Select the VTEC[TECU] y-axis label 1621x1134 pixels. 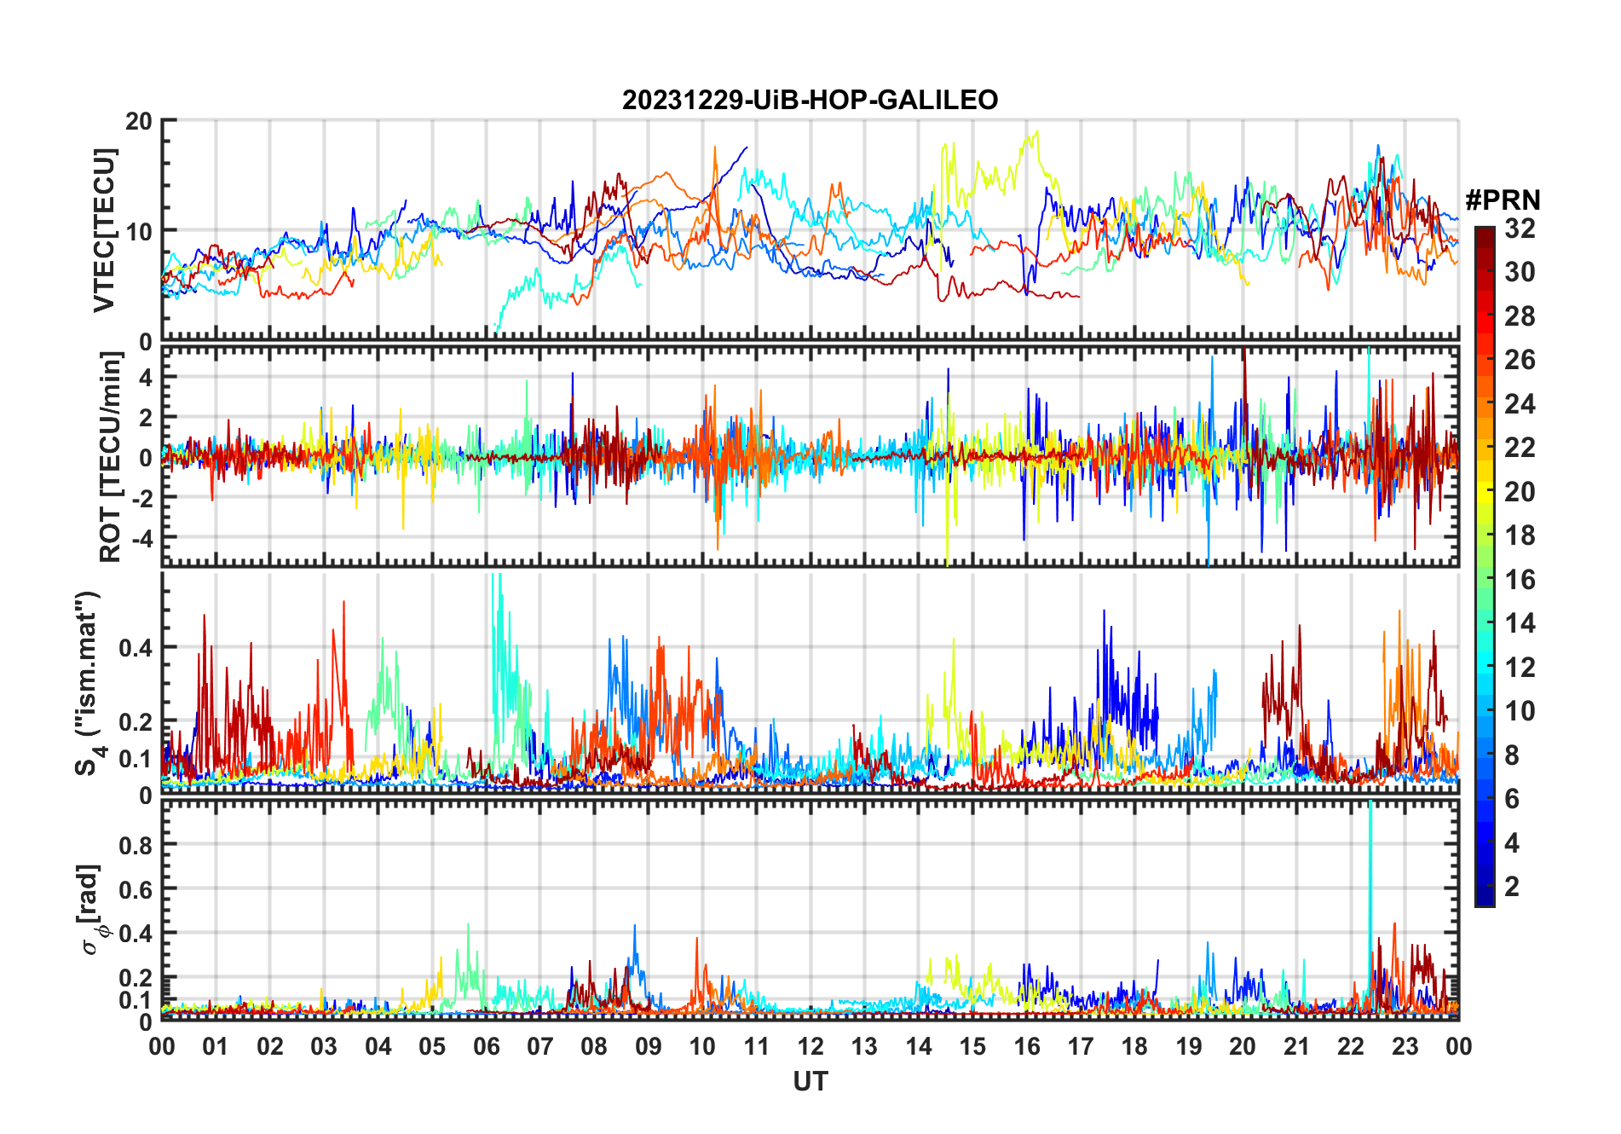tap(104, 230)
